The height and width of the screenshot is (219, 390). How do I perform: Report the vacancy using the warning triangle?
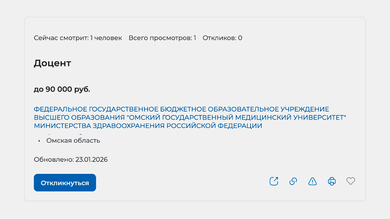(312, 181)
